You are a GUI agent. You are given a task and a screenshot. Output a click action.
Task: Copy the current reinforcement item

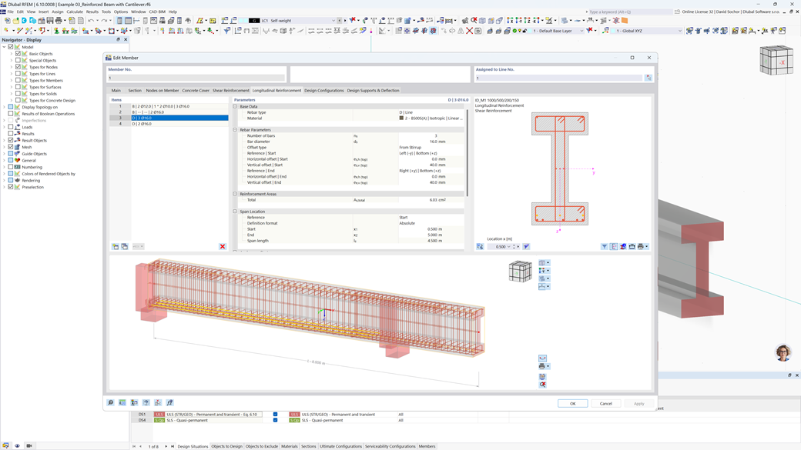pyautogui.click(x=124, y=246)
